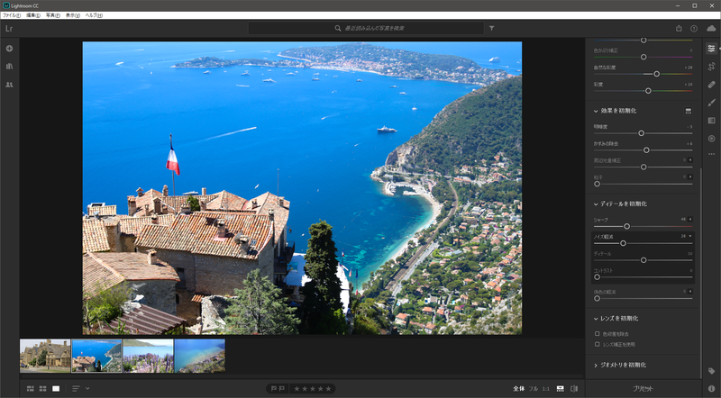Screen dimensions: 721x398
Task: Enable the レンズ補正を使用 checkbox
Action: tap(598, 344)
